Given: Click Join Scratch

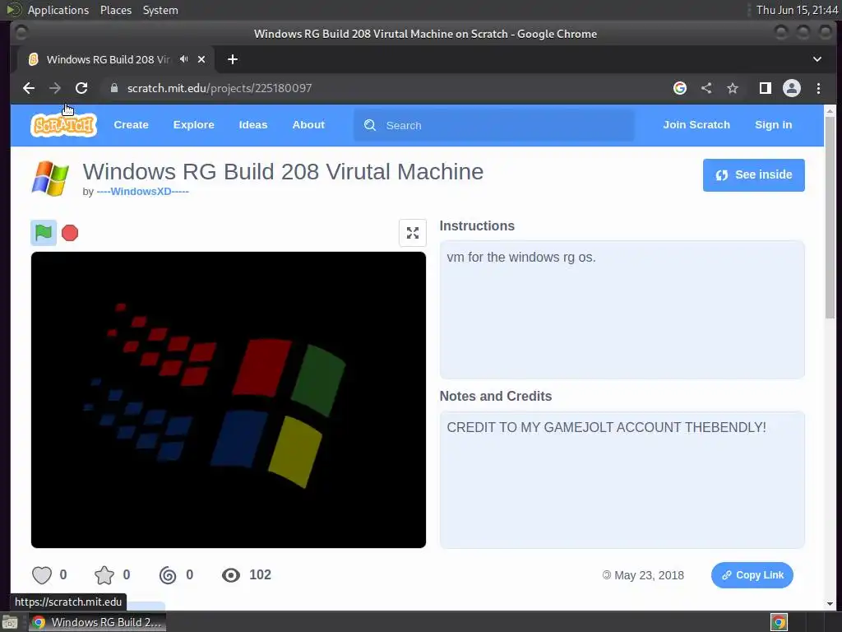Looking at the screenshot, I should (x=696, y=125).
